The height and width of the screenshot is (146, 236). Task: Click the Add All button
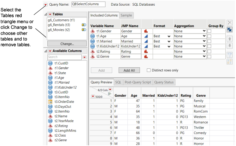(129, 70)
